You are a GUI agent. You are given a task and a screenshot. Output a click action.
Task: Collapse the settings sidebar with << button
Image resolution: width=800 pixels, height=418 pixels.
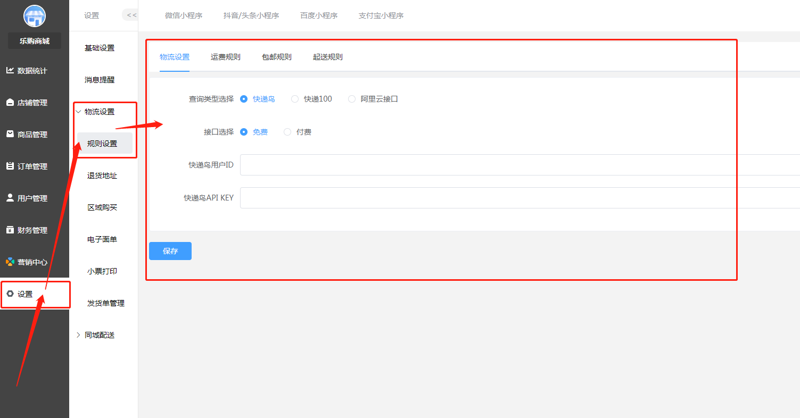131,15
